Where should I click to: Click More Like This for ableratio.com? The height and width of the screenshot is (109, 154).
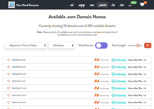click(x=137, y=81)
